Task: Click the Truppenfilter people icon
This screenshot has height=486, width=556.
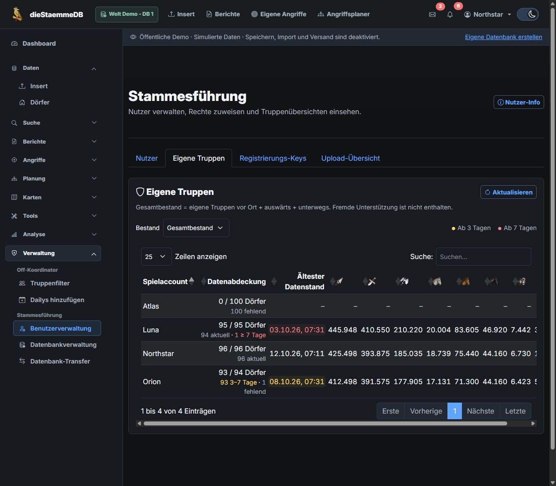Action: pyautogui.click(x=22, y=284)
